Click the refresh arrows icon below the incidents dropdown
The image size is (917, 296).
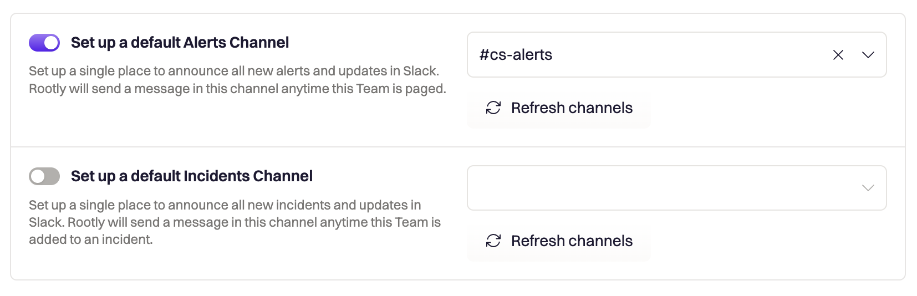click(x=493, y=241)
